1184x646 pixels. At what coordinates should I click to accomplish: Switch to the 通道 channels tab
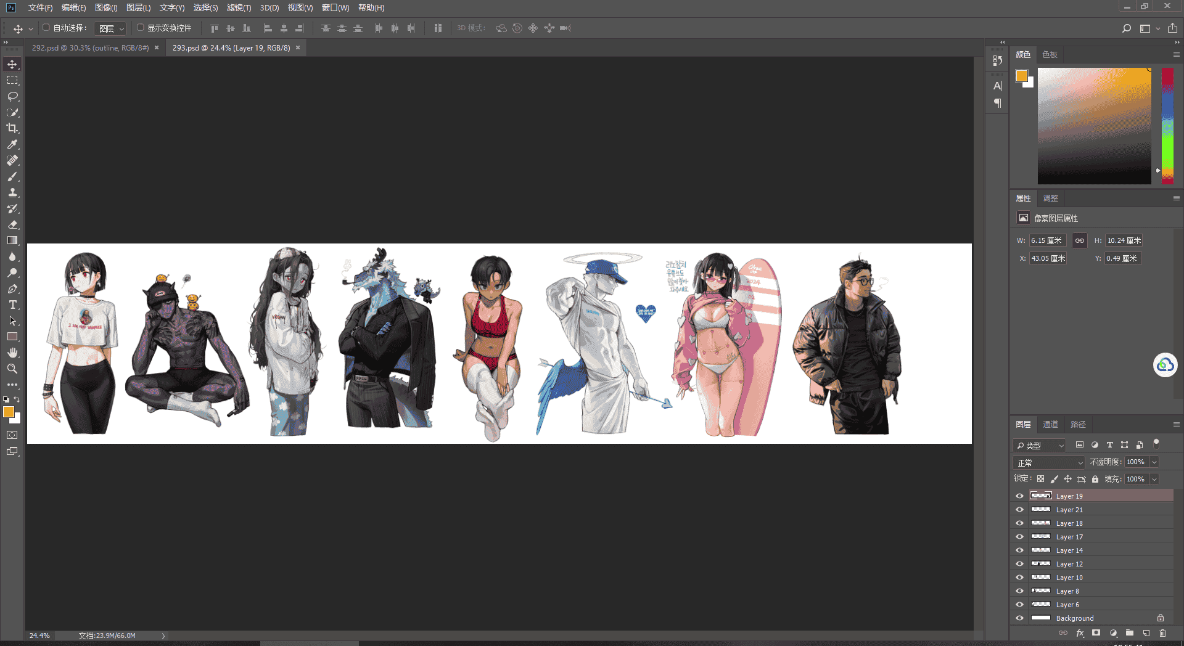[x=1050, y=425]
